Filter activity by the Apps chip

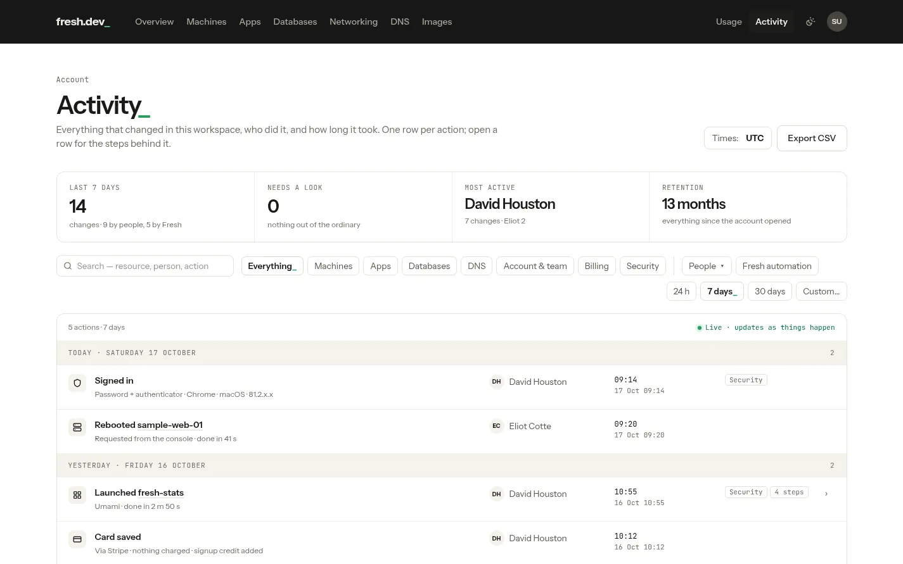[x=380, y=266]
